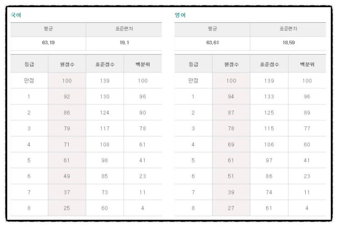Click 국어 grade 8 raw score 25
This screenshot has width=338, height=227.
[67, 208]
